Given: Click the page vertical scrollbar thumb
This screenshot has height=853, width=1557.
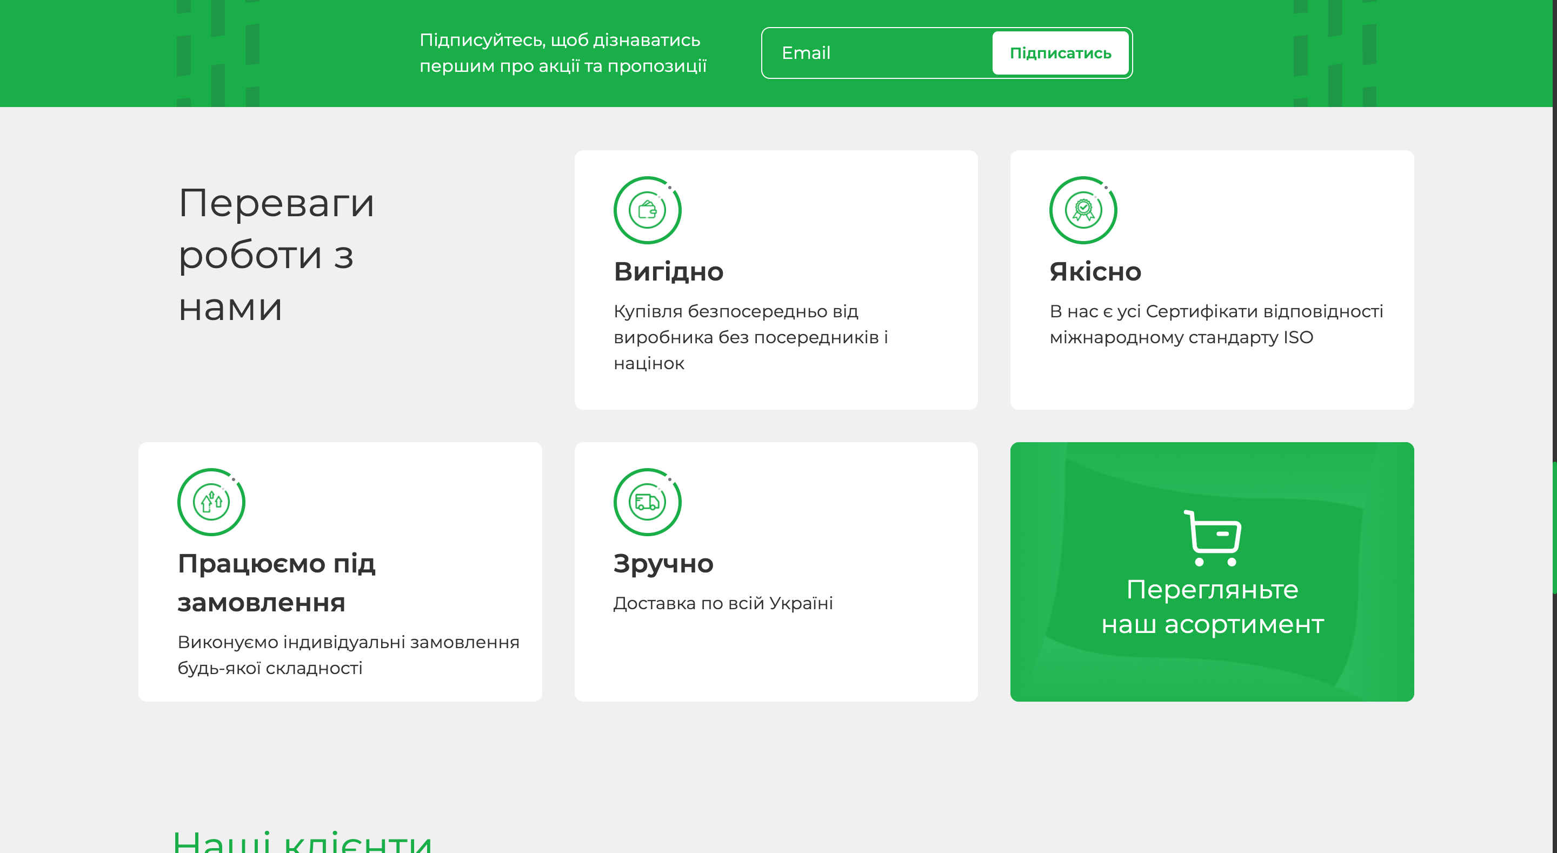Looking at the screenshot, I should 1554,527.
